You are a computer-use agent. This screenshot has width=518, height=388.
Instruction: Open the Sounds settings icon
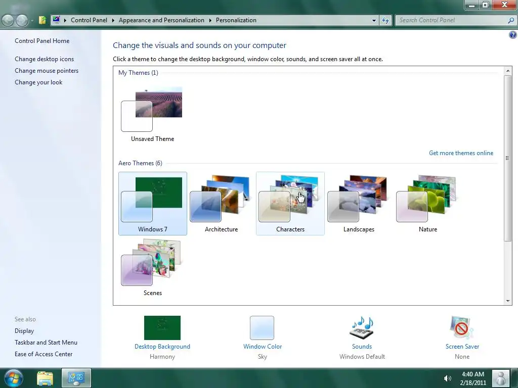click(x=362, y=327)
